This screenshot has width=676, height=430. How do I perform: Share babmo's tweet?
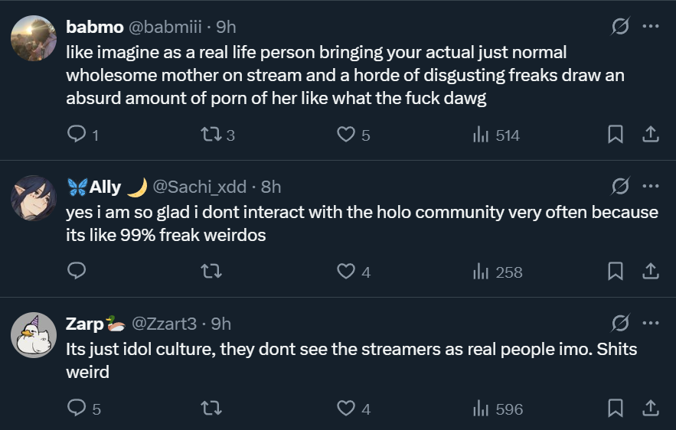tap(650, 135)
